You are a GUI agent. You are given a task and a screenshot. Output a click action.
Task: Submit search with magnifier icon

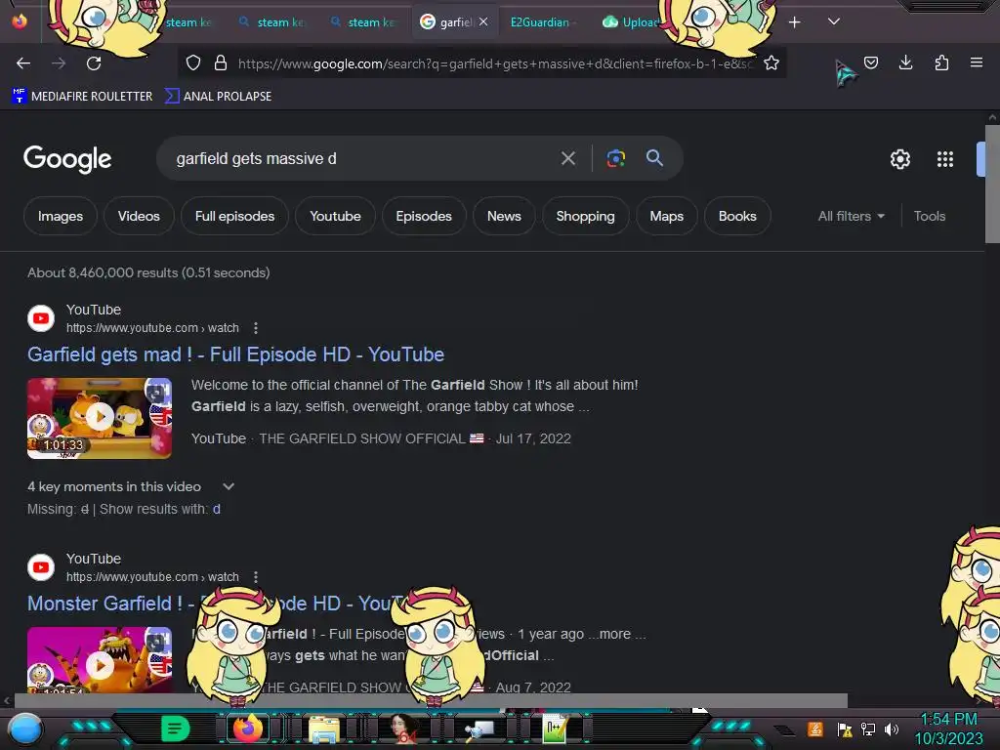[654, 157]
